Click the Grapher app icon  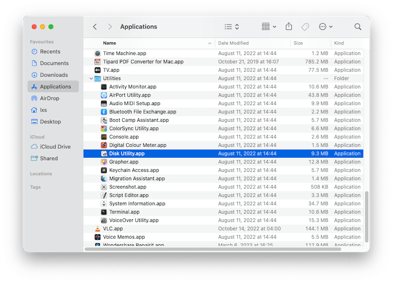click(x=104, y=162)
